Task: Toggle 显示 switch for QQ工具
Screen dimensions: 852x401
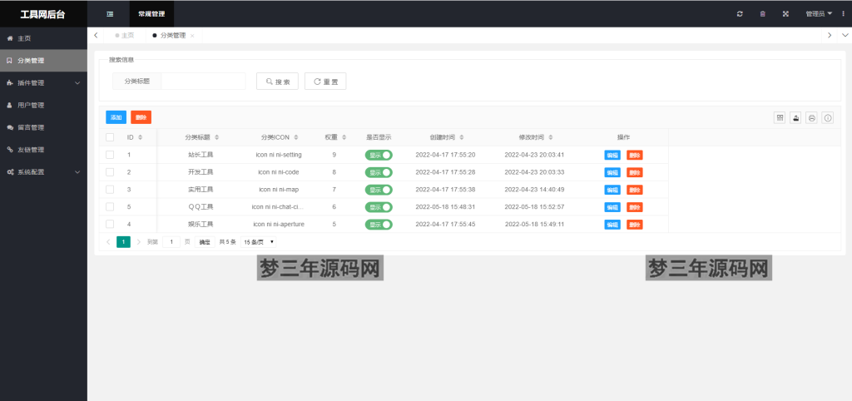Action: click(379, 207)
